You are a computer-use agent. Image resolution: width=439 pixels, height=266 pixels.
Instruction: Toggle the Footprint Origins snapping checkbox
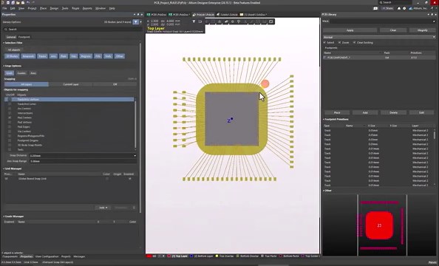pyautogui.click(x=10, y=140)
